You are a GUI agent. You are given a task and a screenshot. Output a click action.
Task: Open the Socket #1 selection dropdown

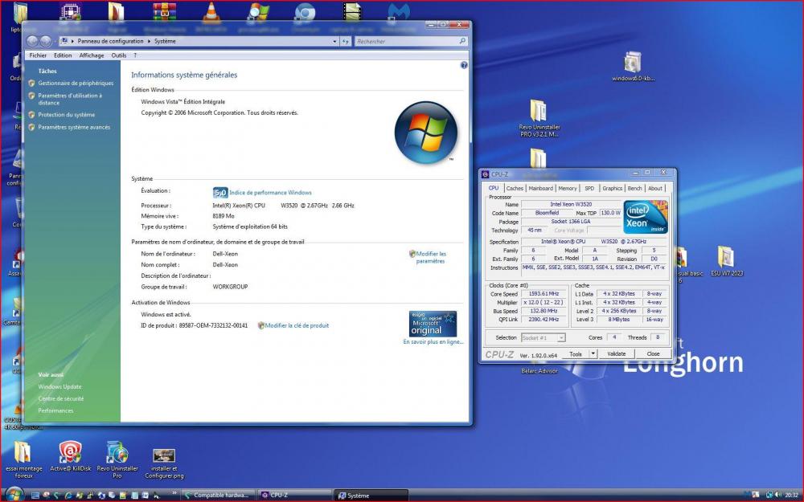pos(544,338)
